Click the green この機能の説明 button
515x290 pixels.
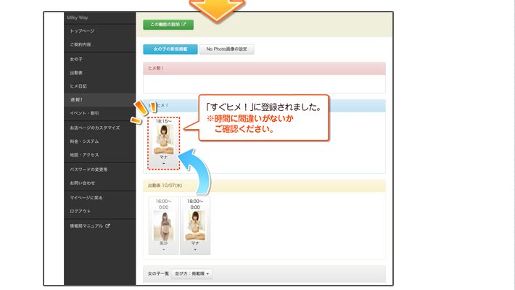point(168,25)
